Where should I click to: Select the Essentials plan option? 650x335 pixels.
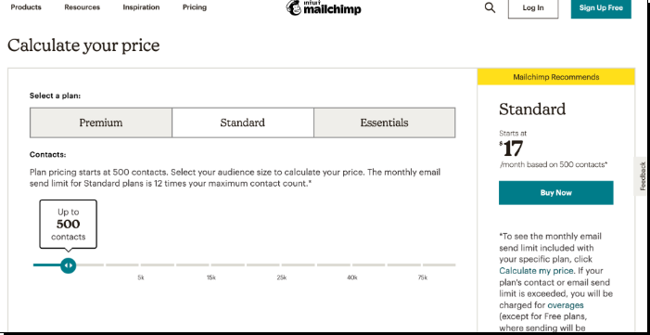pyautogui.click(x=384, y=122)
